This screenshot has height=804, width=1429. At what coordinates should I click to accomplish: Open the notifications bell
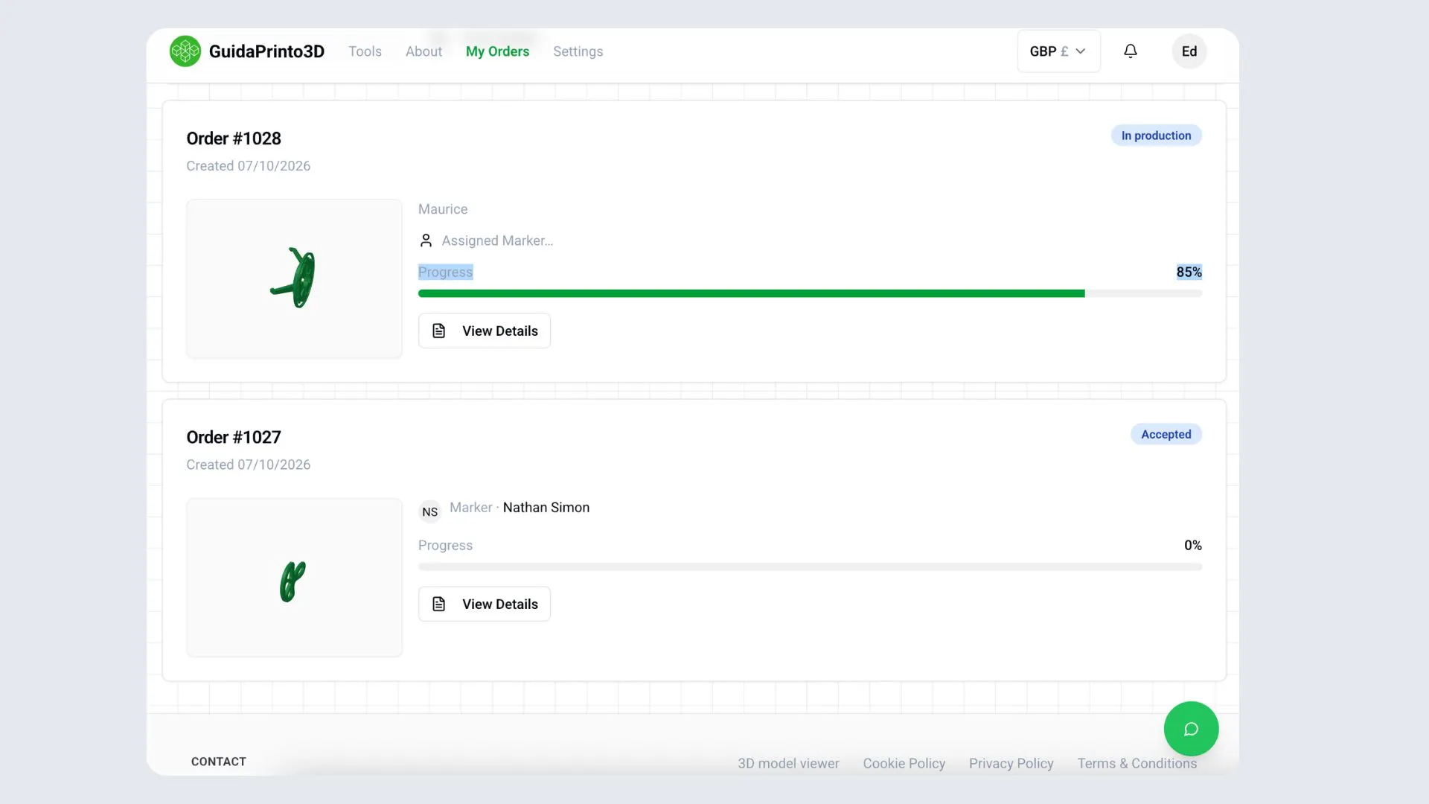[1131, 51]
